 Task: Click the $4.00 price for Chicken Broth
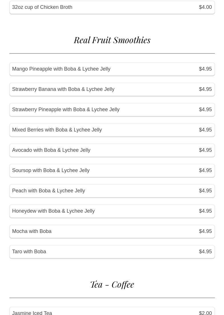[x=205, y=7]
